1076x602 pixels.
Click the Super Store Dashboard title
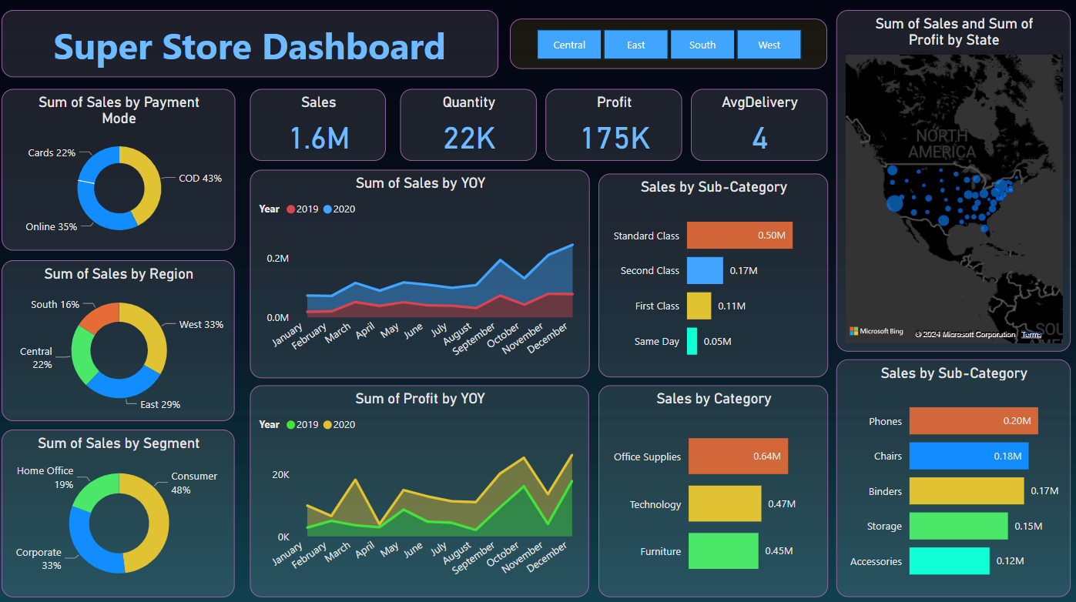[250, 46]
